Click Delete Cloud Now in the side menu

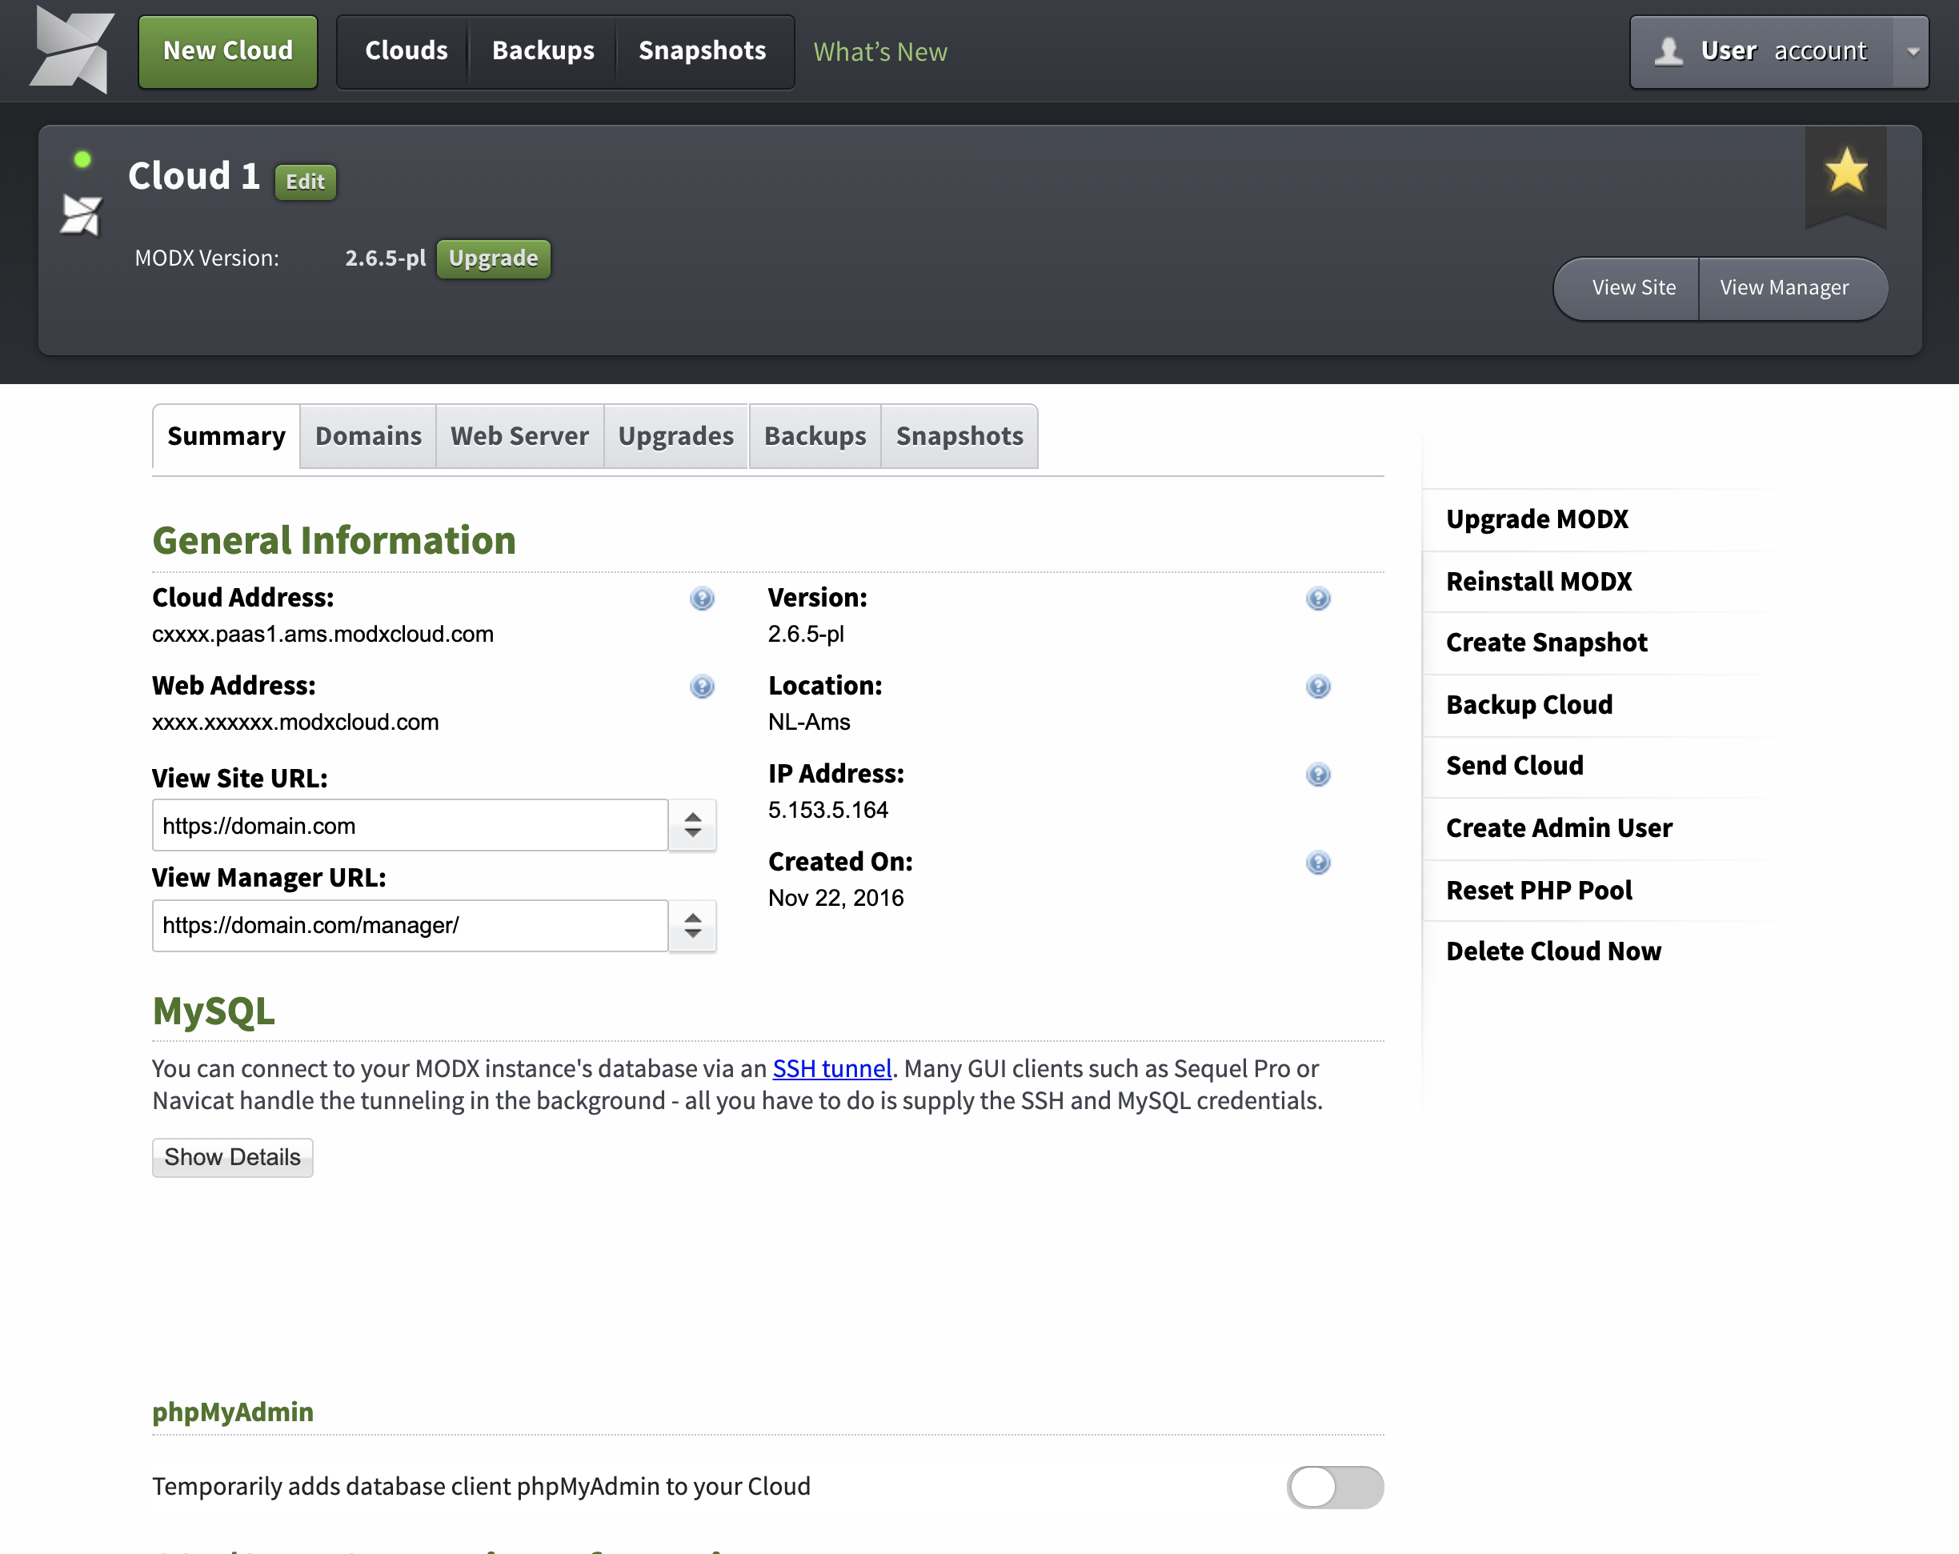pyautogui.click(x=1552, y=951)
